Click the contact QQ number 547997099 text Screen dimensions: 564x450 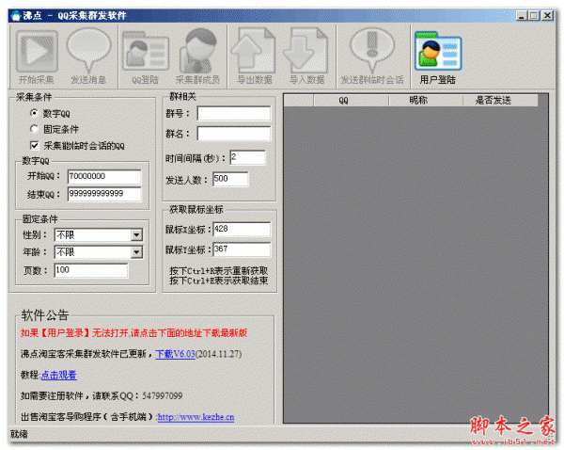tap(162, 396)
